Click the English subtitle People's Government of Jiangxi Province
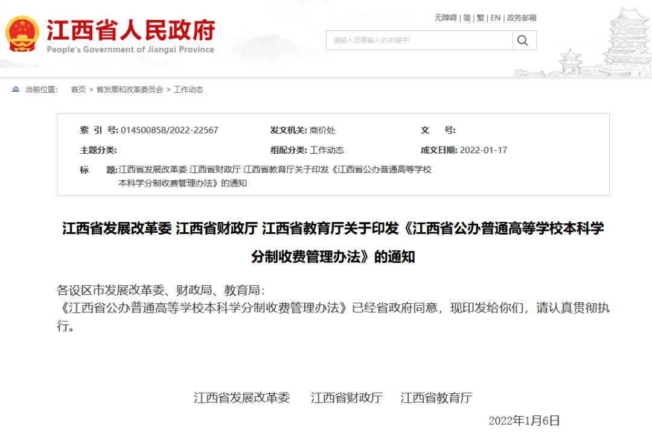Viewport: 652px width, 436px height. click(x=130, y=49)
